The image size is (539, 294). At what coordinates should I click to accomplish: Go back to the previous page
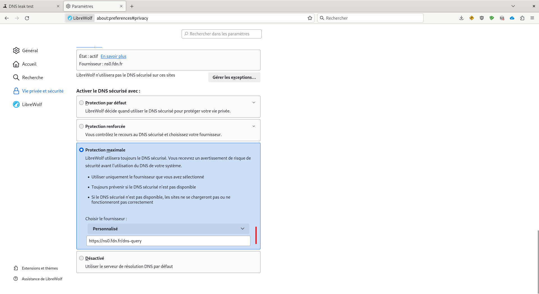(7, 18)
